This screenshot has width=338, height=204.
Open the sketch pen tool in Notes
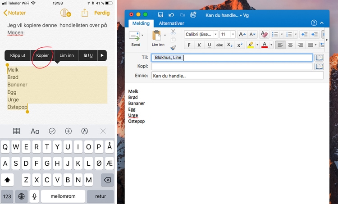tap(84, 131)
